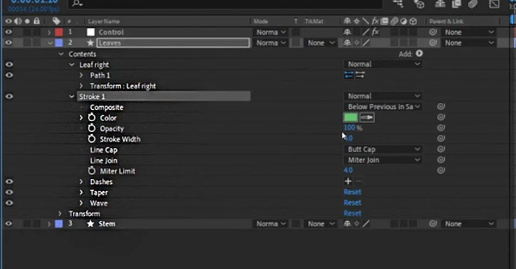Click the green stroke color swatch
The height and width of the screenshot is (269, 516).
[350, 117]
